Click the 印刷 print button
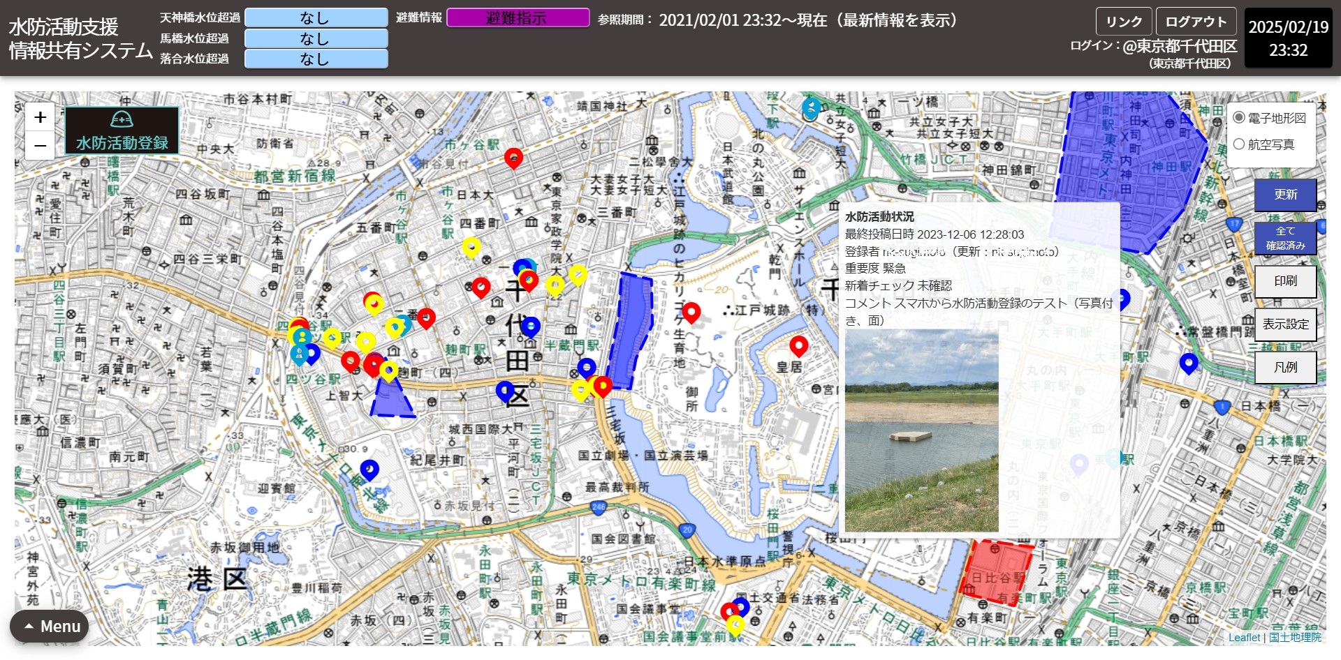The height and width of the screenshot is (660, 1341). (x=1285, y=281)
